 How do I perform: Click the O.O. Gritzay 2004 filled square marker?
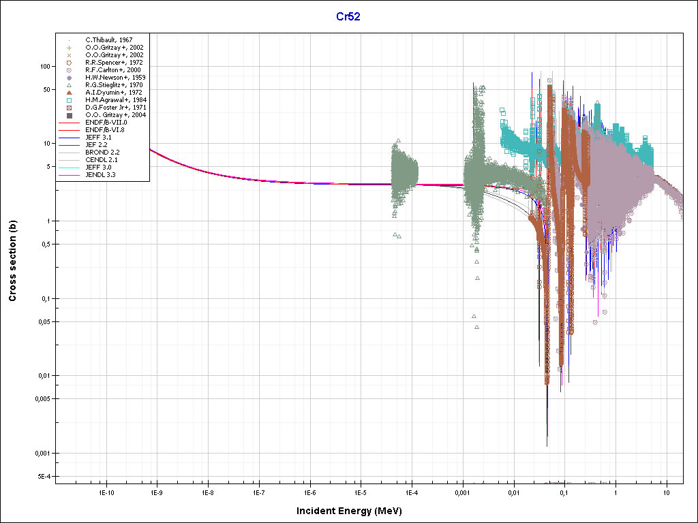[x=70, y=116]
